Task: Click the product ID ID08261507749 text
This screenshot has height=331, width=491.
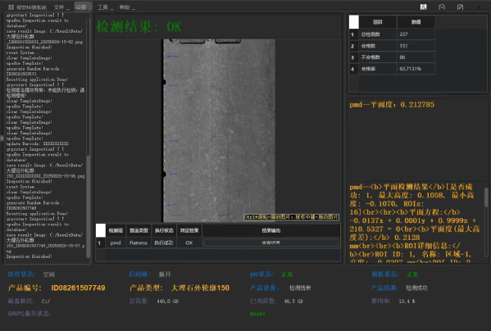Action: [79, 288]
